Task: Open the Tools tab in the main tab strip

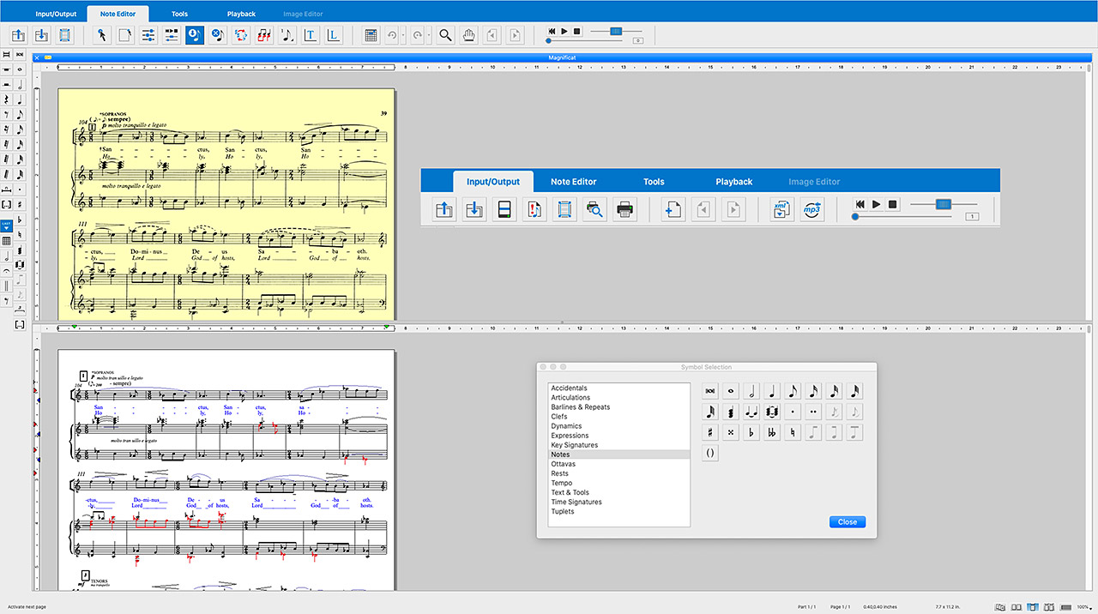Action: point(179,14)
